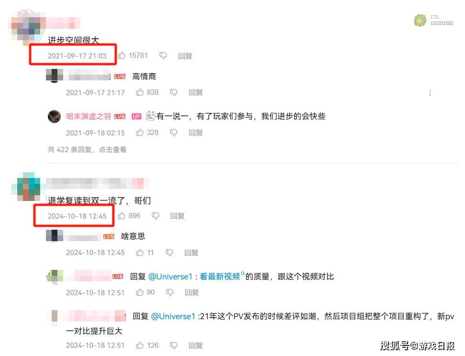
Task: Open the three-dot menu beside the 高情商 reply
Action: click(430, 93)
